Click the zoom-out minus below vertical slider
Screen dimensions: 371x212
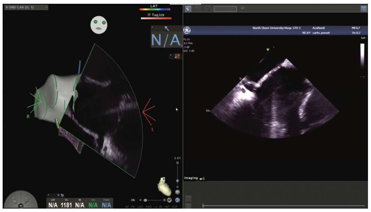[177, 187]
